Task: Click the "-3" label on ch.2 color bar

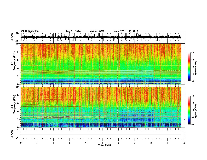Action: click(x=193, y=96)
